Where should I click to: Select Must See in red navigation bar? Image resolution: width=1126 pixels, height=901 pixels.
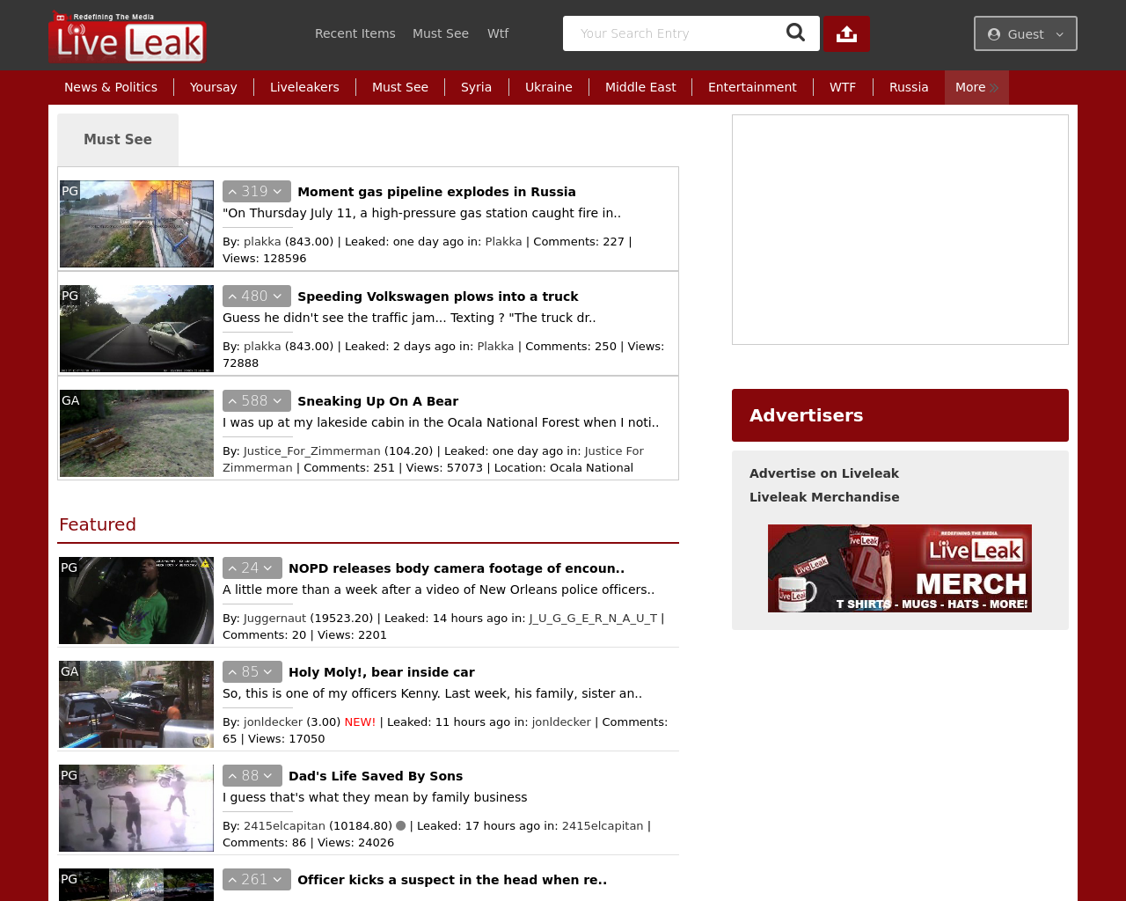pyautogui.click(x=400, y=87)
